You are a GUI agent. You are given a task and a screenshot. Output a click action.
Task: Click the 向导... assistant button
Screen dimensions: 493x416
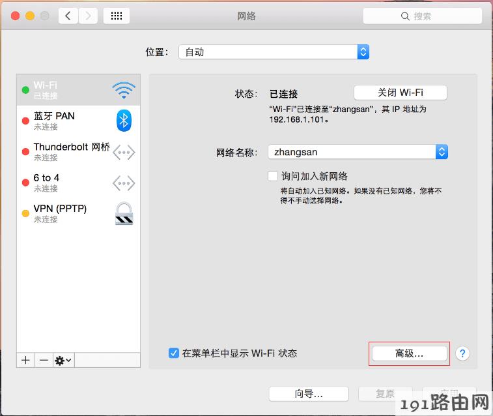point(309,394)
